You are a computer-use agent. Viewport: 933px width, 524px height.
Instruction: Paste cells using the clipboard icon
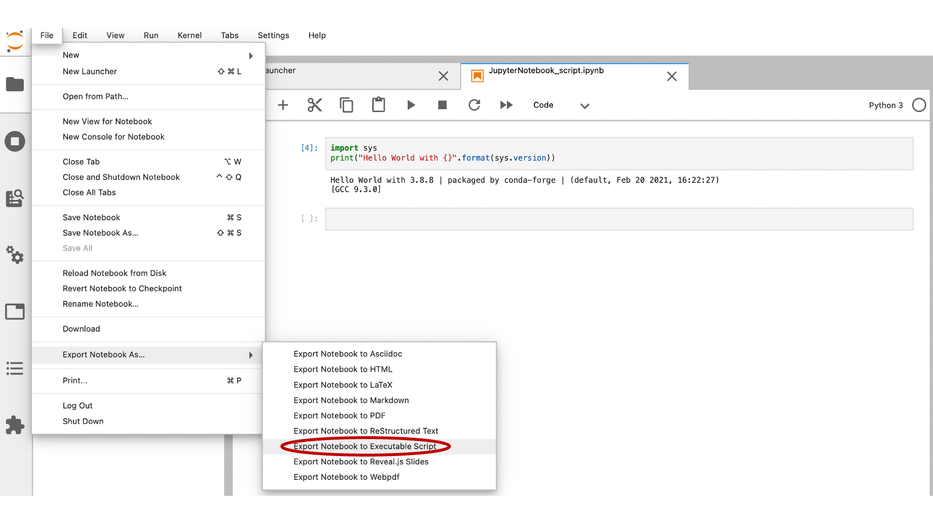(379, 105)
